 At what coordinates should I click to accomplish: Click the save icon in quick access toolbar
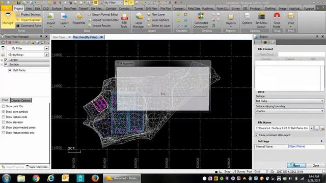(x=19, y=3)
